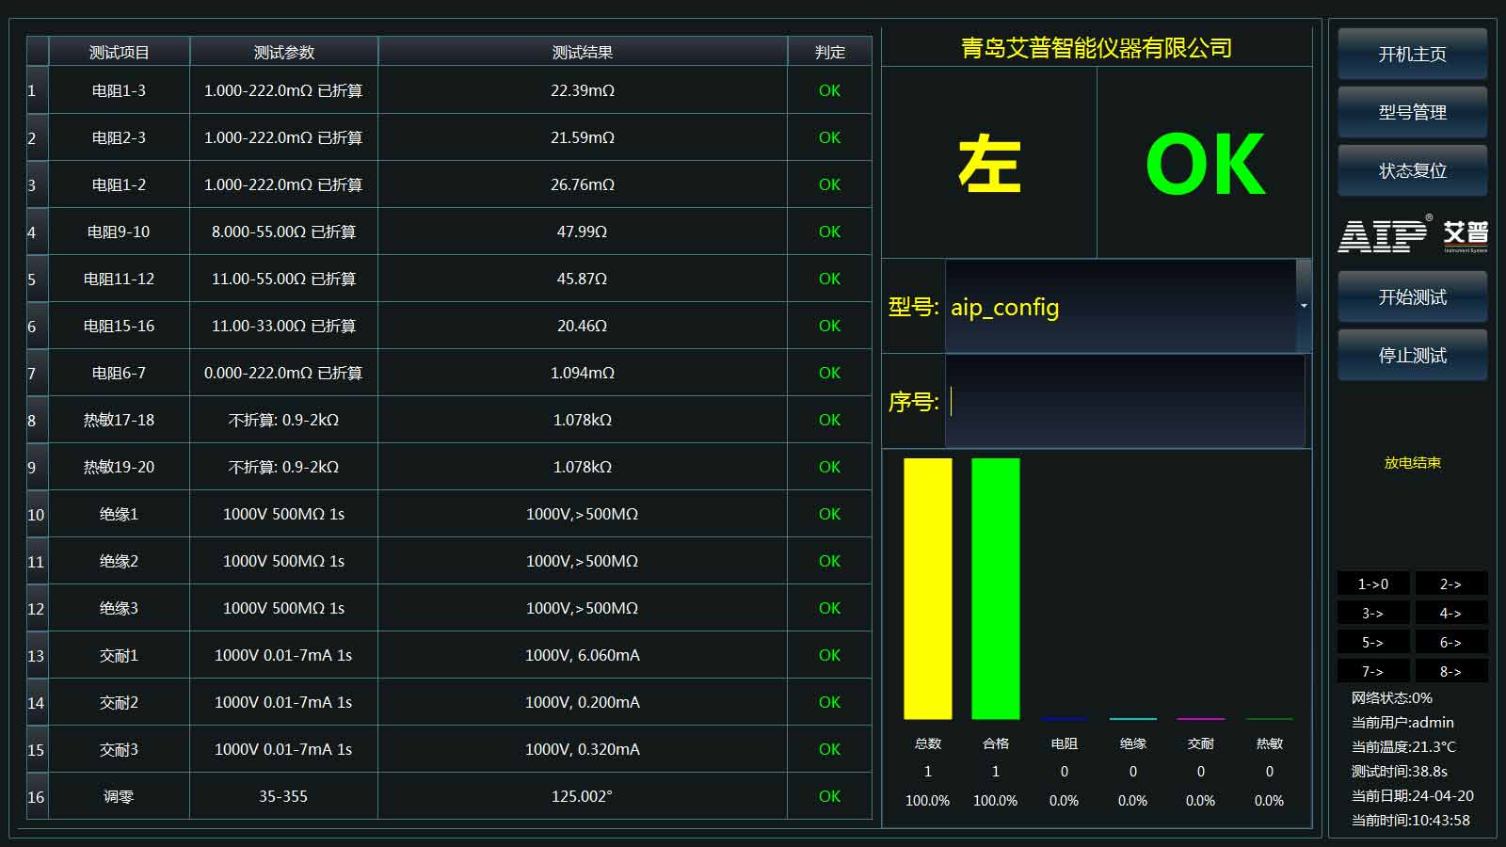Click the AIP 艾普 logo

[x=1411, y=236]
